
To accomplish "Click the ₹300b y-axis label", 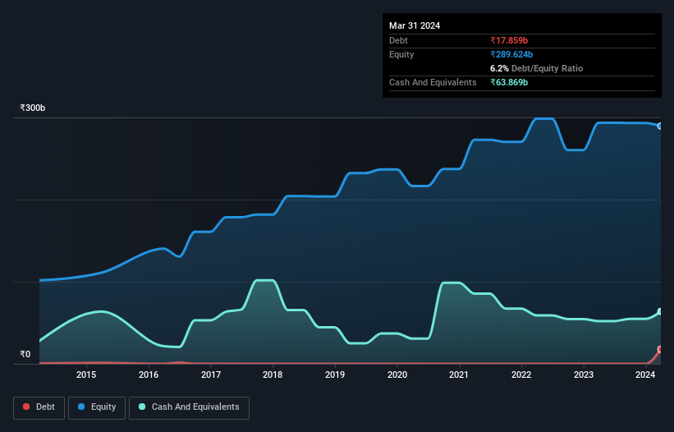I will [x=32, y=108].
